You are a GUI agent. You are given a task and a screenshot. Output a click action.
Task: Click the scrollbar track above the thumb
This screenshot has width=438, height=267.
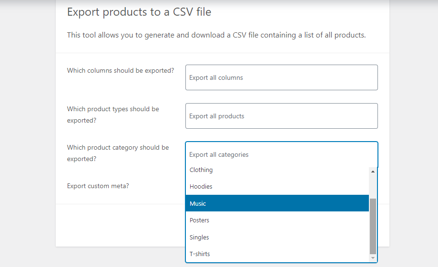373,185
